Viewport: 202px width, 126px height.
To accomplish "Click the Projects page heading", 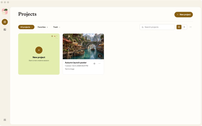I will click(x=27, y=14).
